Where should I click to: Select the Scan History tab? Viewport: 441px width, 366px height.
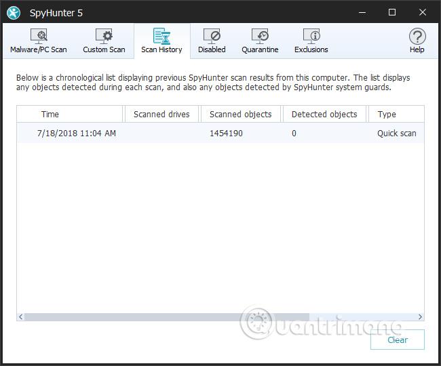pos(161,41)
